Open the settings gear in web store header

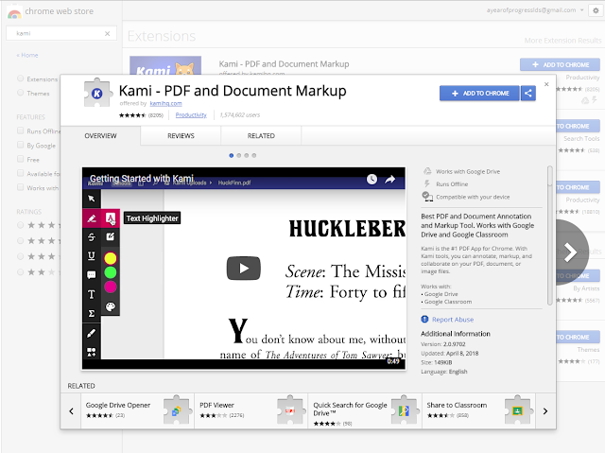click(x=596, y=10)
